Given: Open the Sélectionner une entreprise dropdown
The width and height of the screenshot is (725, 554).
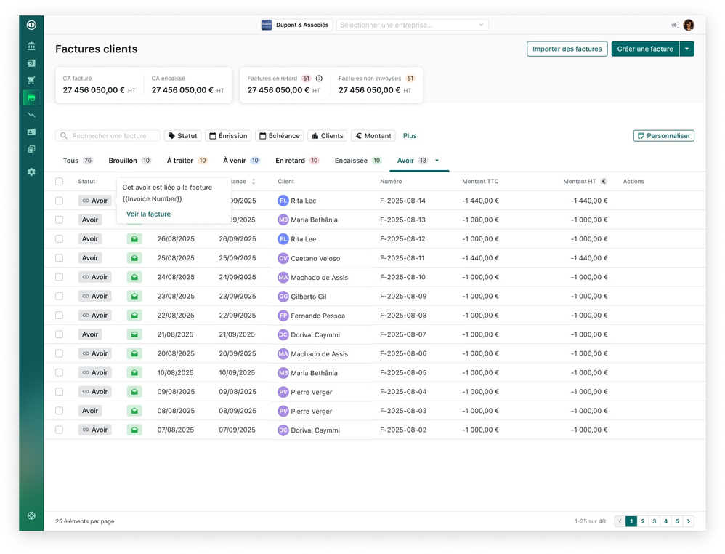Looking at the screenshot, I should tap(412, 25).
